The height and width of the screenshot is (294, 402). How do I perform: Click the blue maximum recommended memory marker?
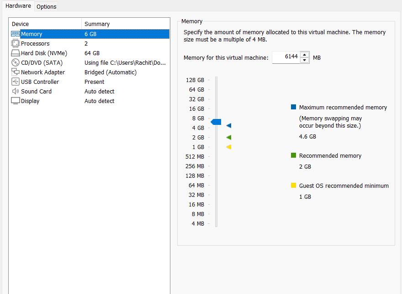click(229, 125)
